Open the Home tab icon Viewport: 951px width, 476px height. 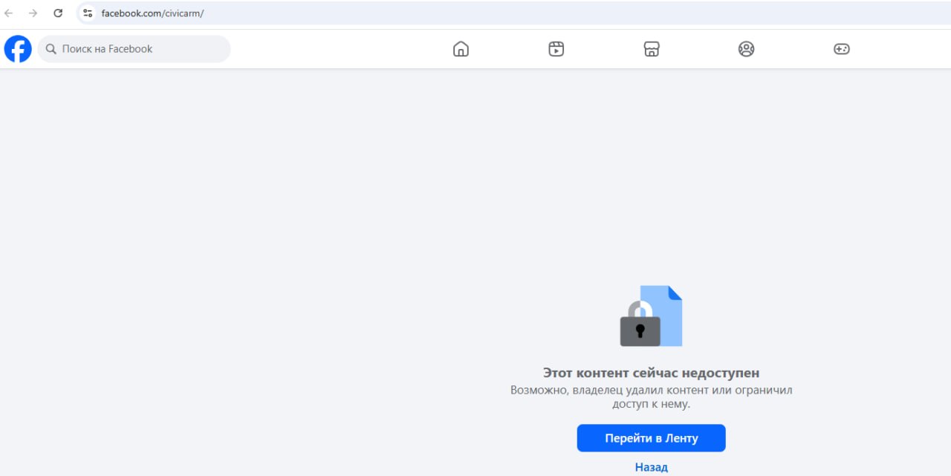pos(461,49)
